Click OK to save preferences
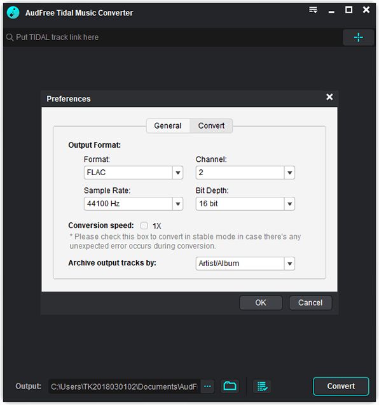379x405 pixels. 261,302
